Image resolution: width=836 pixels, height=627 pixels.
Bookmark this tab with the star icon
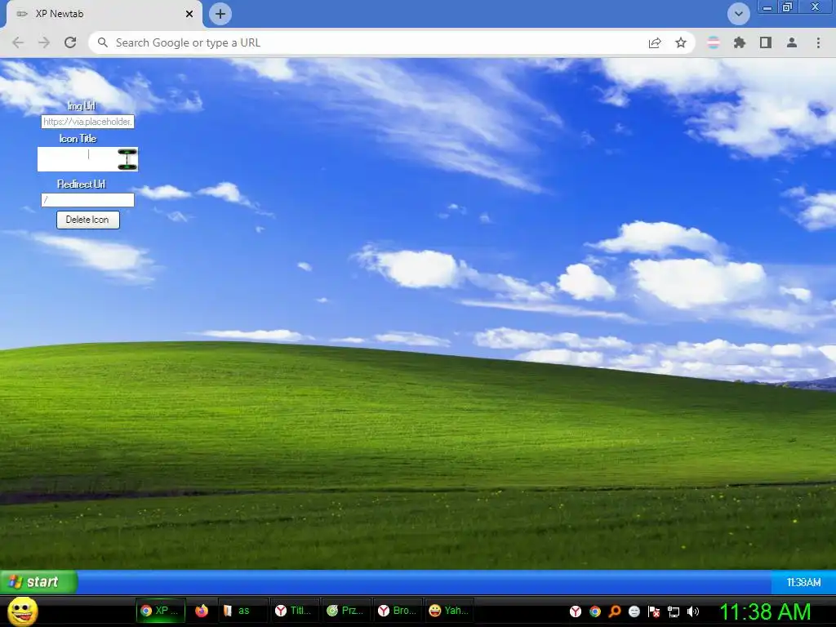(681, 42)
